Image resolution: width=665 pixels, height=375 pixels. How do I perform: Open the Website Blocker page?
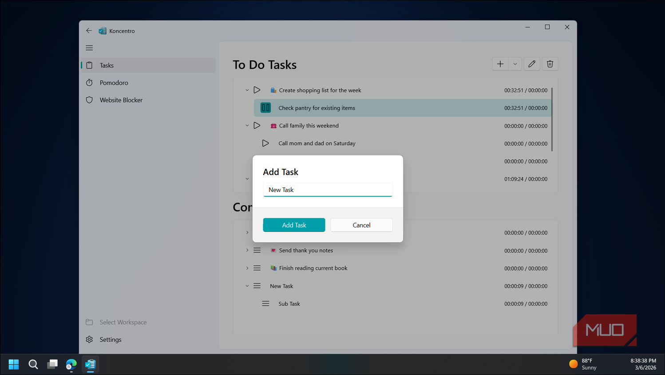point(148,100)
